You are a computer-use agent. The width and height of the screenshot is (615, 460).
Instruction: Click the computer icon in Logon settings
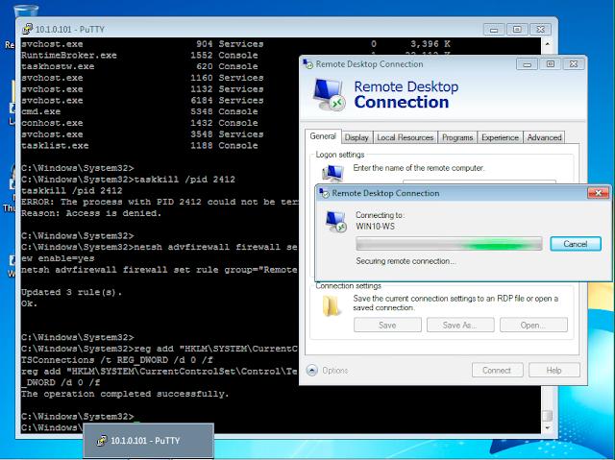pyautogui.click(x=332, y=173)
